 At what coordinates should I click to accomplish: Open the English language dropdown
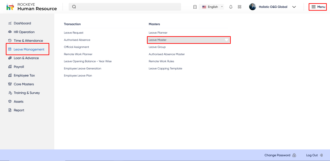point(213,7)
